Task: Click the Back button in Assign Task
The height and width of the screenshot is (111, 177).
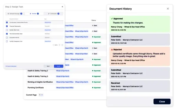Action: point(48,66)
